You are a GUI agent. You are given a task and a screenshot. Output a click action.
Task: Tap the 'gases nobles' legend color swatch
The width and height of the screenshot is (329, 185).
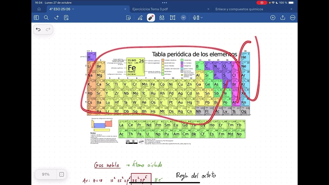click(182, 69)
